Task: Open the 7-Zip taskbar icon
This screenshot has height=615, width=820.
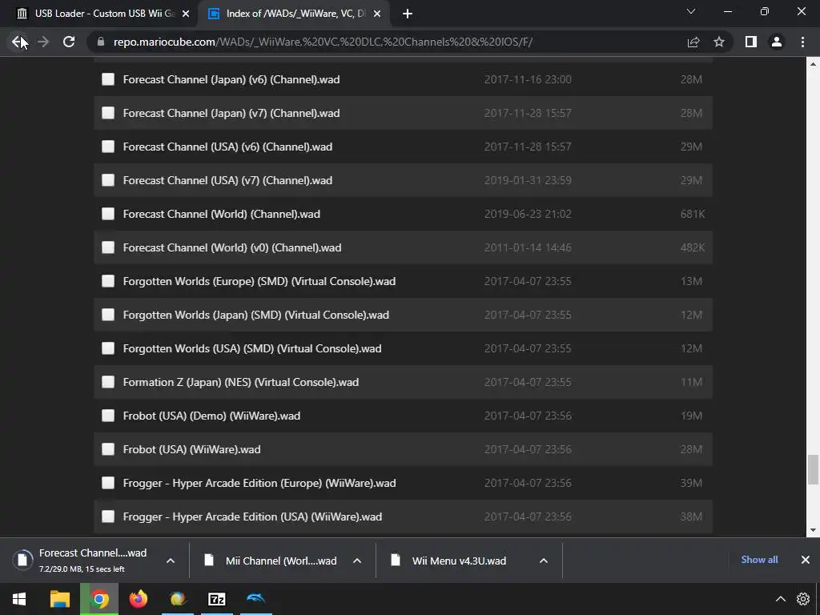Action: click(x=217, y=599)
